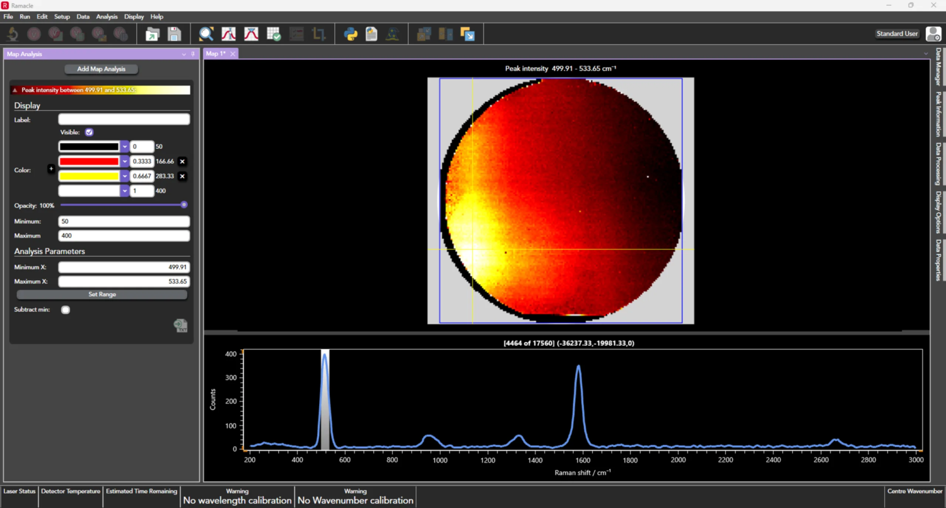Remove the red color stop at 0.3333

tap(182, 161)
